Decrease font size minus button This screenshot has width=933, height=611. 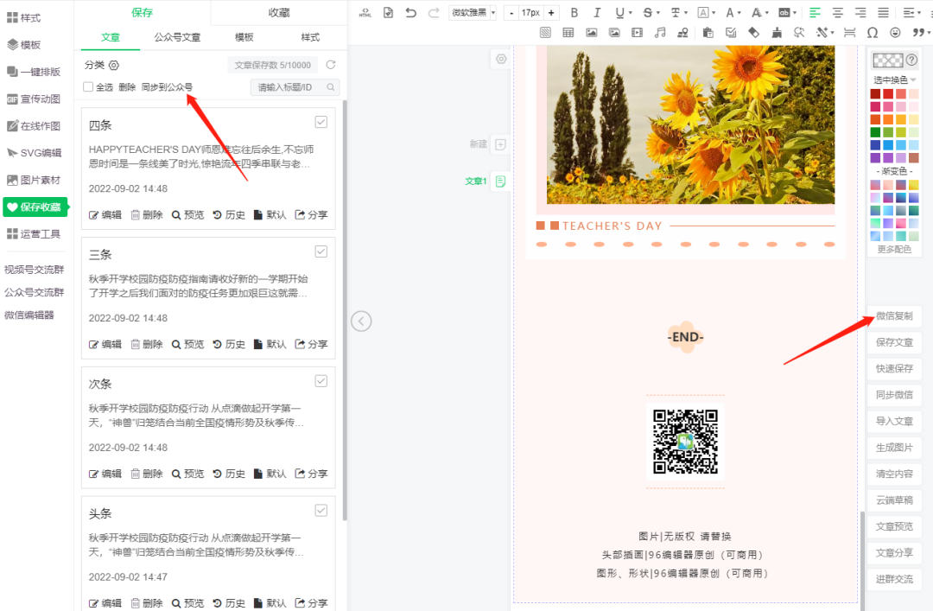point(511,12)
